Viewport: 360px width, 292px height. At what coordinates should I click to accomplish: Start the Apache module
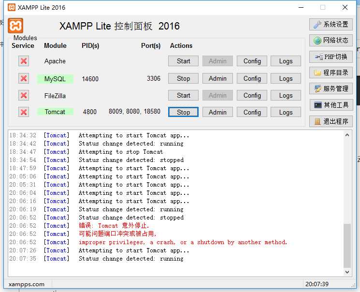coord(183,61)
